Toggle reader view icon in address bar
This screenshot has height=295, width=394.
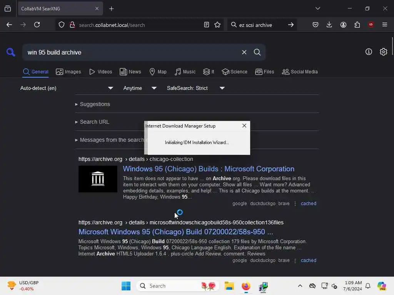[207, 25]
